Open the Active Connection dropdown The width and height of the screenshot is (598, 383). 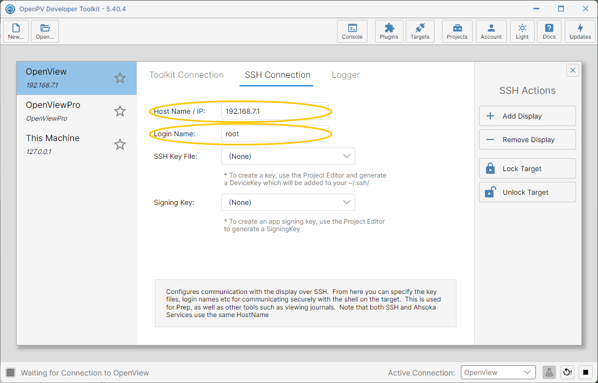point(498,372)
